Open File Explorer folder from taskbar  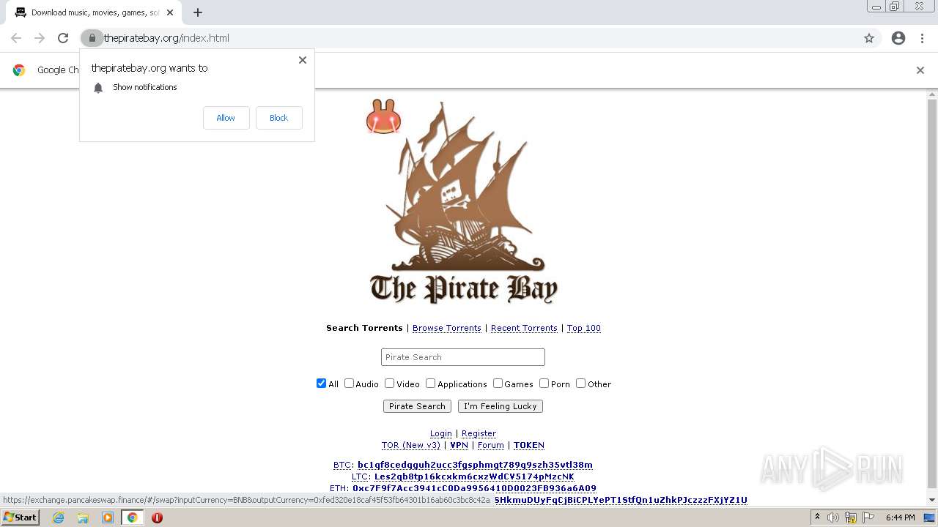pyautogui.click(x=83, y=517)
